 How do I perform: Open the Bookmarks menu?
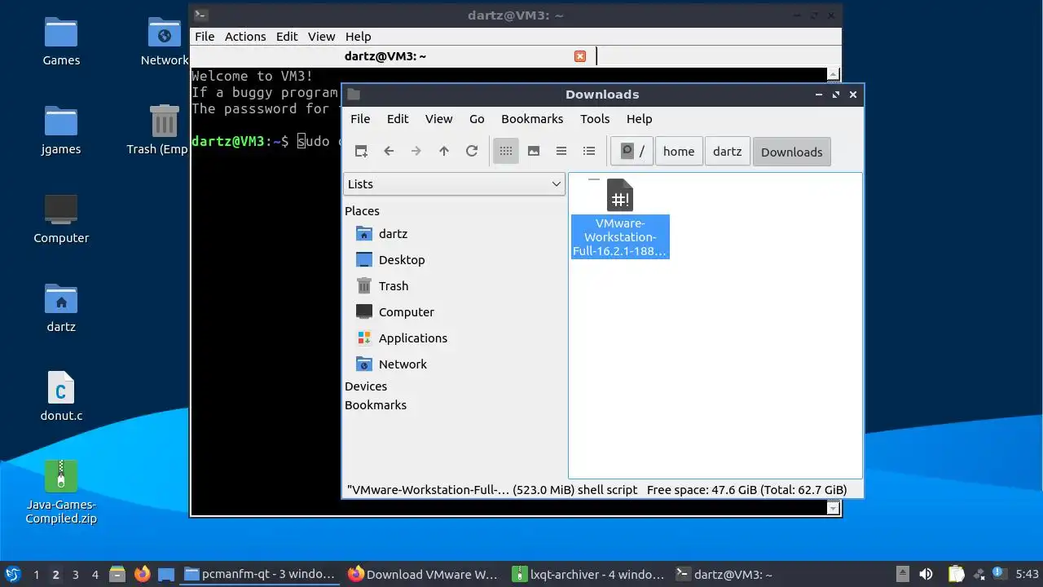[x=532, y=118]
